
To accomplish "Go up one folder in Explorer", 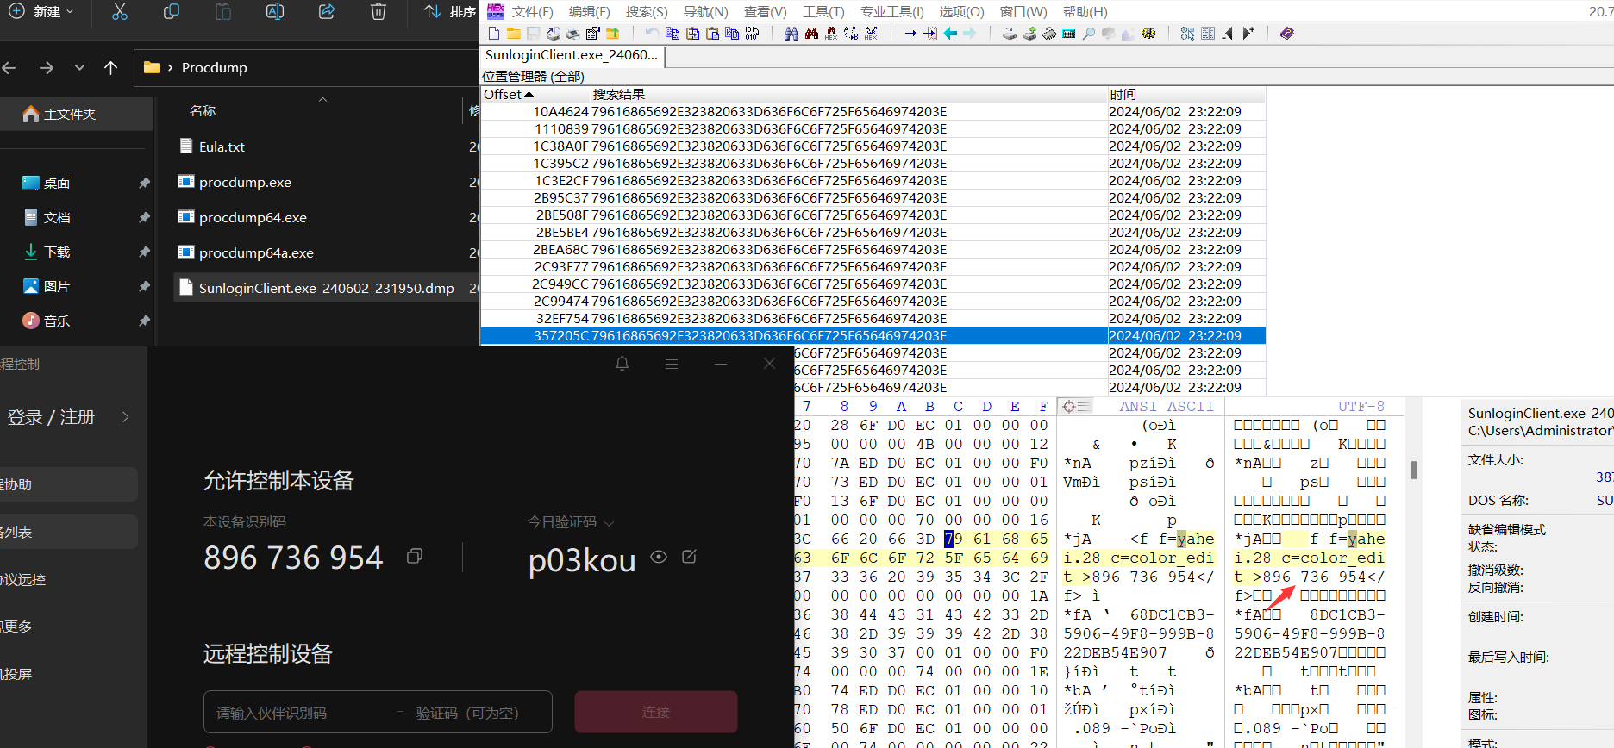I will click(x=110, y=67).
